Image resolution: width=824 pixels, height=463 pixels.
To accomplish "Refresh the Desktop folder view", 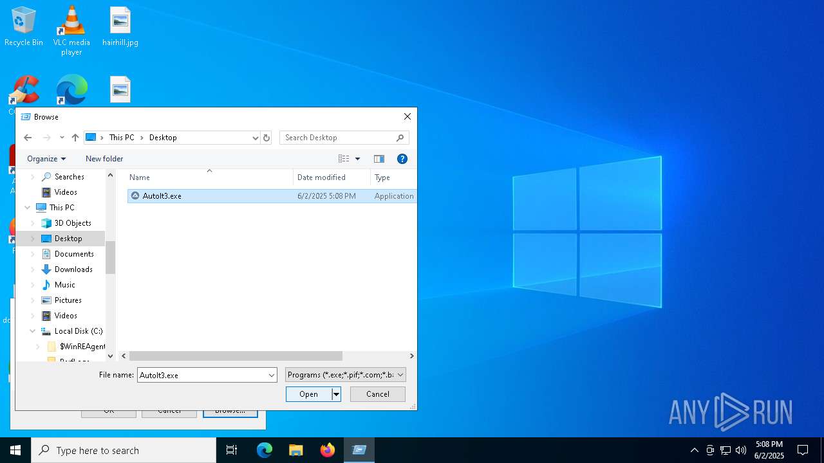I will (267, 138).
